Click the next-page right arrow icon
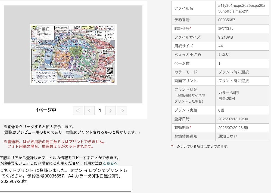 tap(111, 110)
